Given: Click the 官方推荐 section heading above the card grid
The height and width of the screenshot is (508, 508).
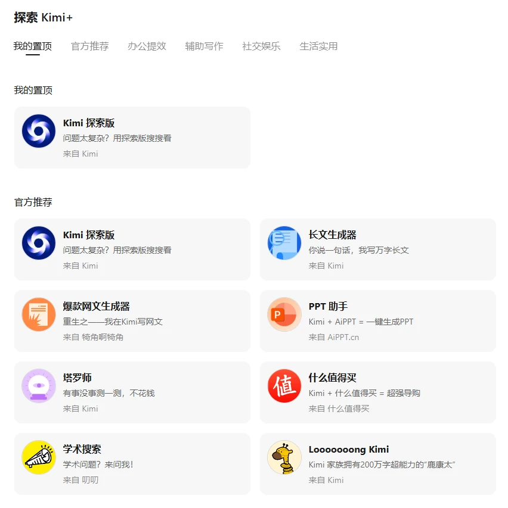Looking at the screenshot, I should tap(33, 202).
